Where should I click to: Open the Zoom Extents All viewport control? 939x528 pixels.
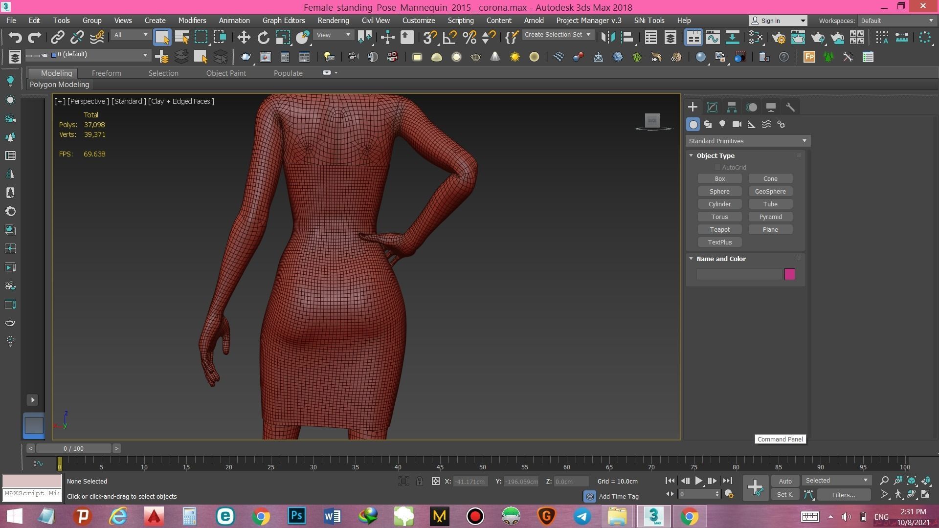(925, 481)
